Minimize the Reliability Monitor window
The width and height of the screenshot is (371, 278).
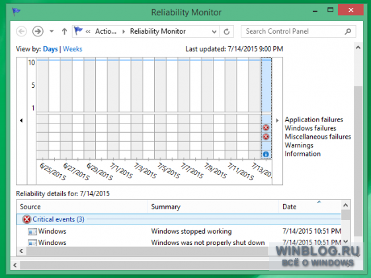[315, 11]
